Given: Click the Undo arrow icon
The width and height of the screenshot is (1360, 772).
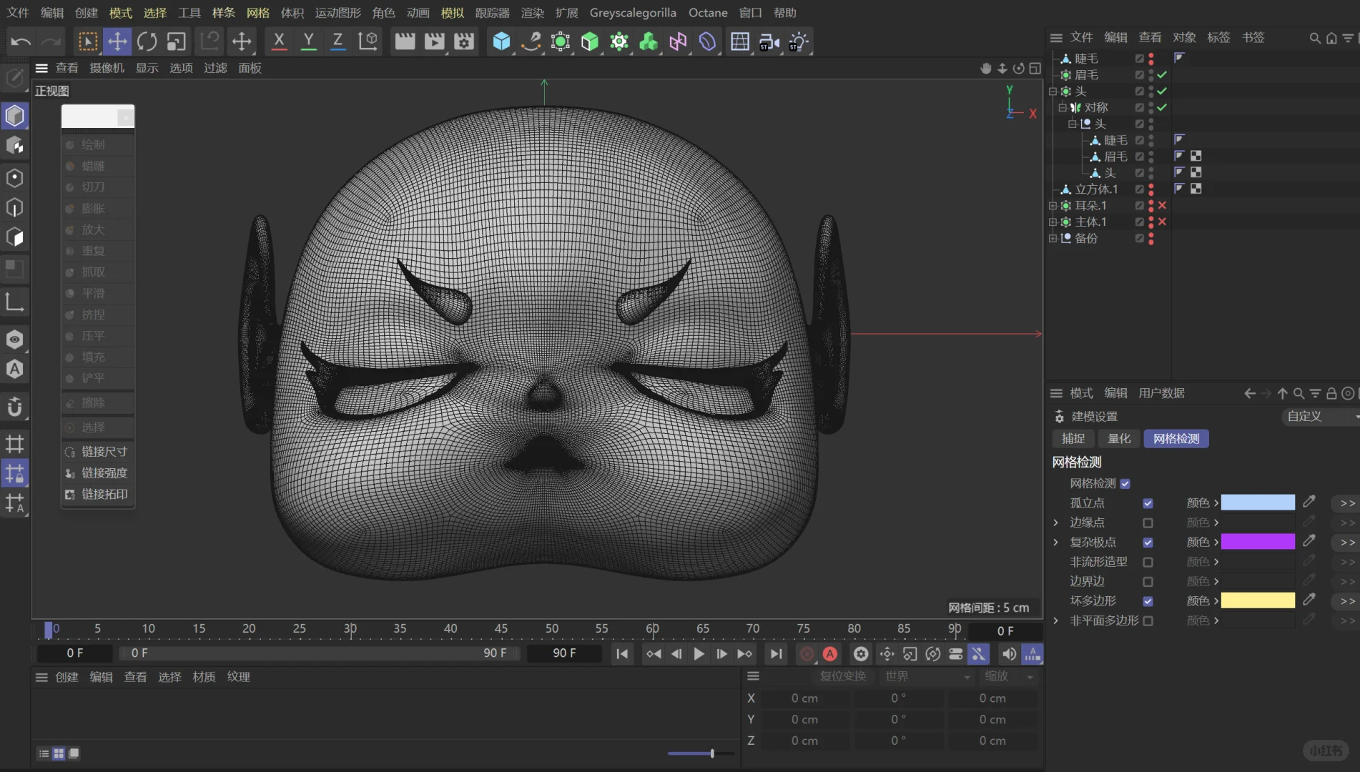Looking at the screenshot, I should pyautogui.click(x=21, y=41).
